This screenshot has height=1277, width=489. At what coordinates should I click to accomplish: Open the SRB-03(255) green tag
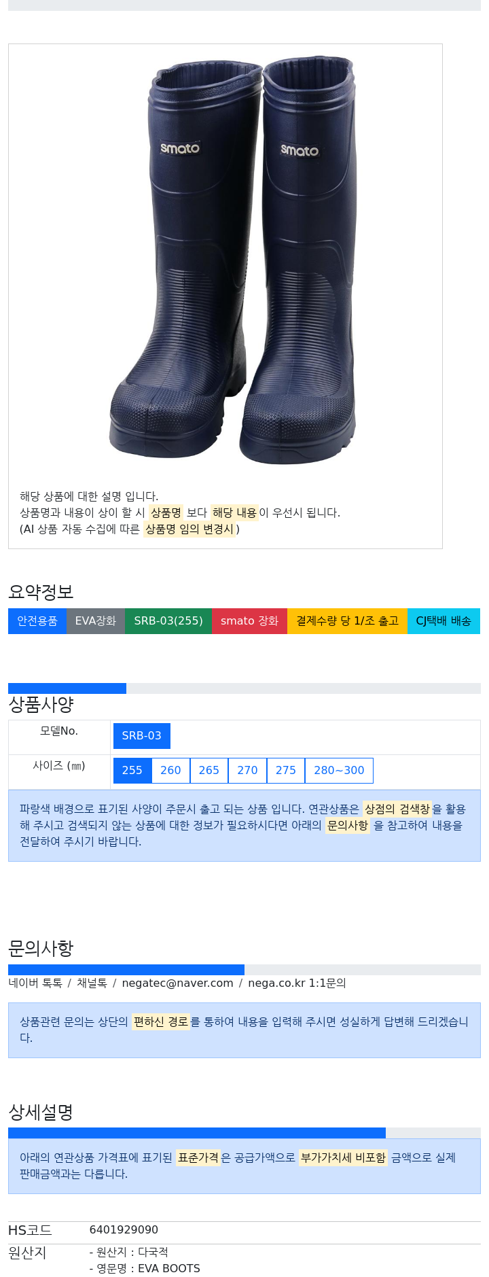click(x=168, y=621)
